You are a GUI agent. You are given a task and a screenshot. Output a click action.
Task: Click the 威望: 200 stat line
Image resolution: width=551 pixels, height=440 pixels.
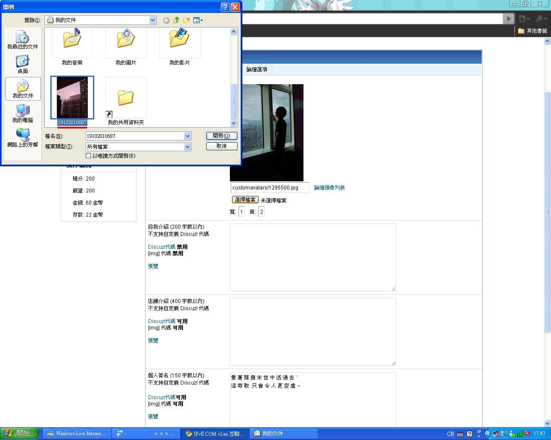84,191
